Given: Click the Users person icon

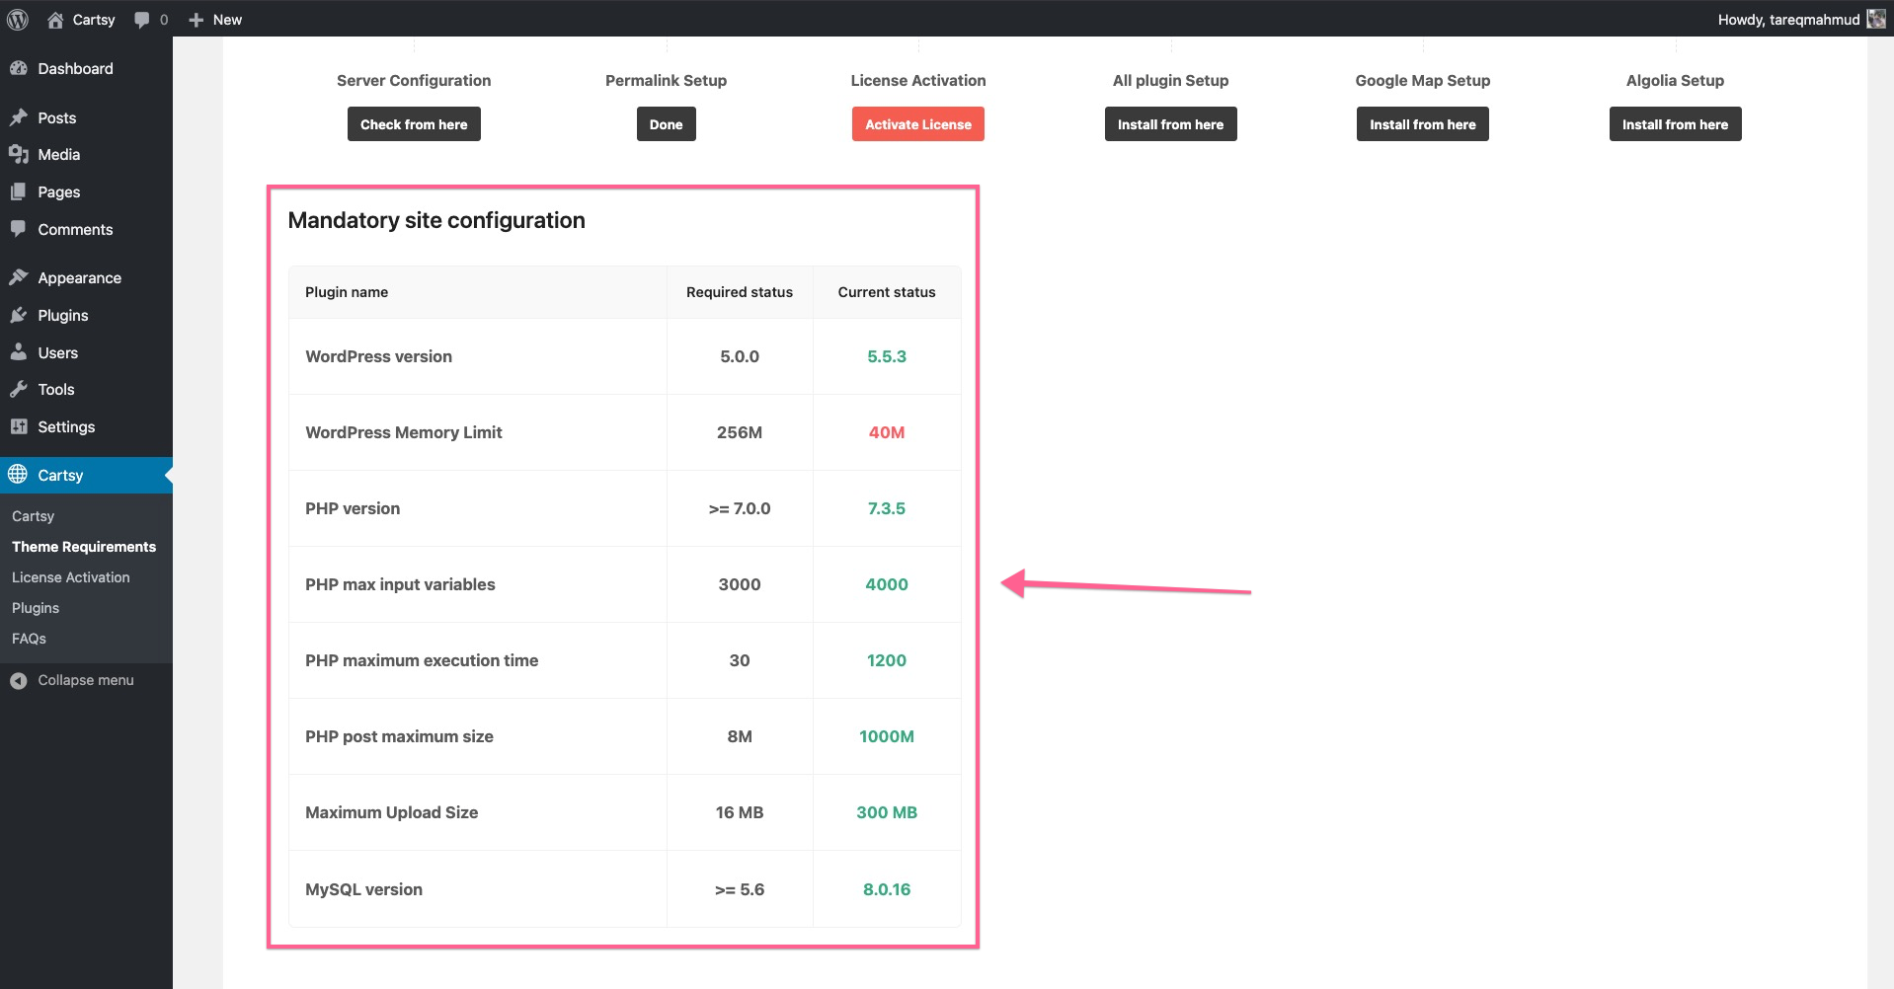Looking at the screenshot, I should (18, 352).
